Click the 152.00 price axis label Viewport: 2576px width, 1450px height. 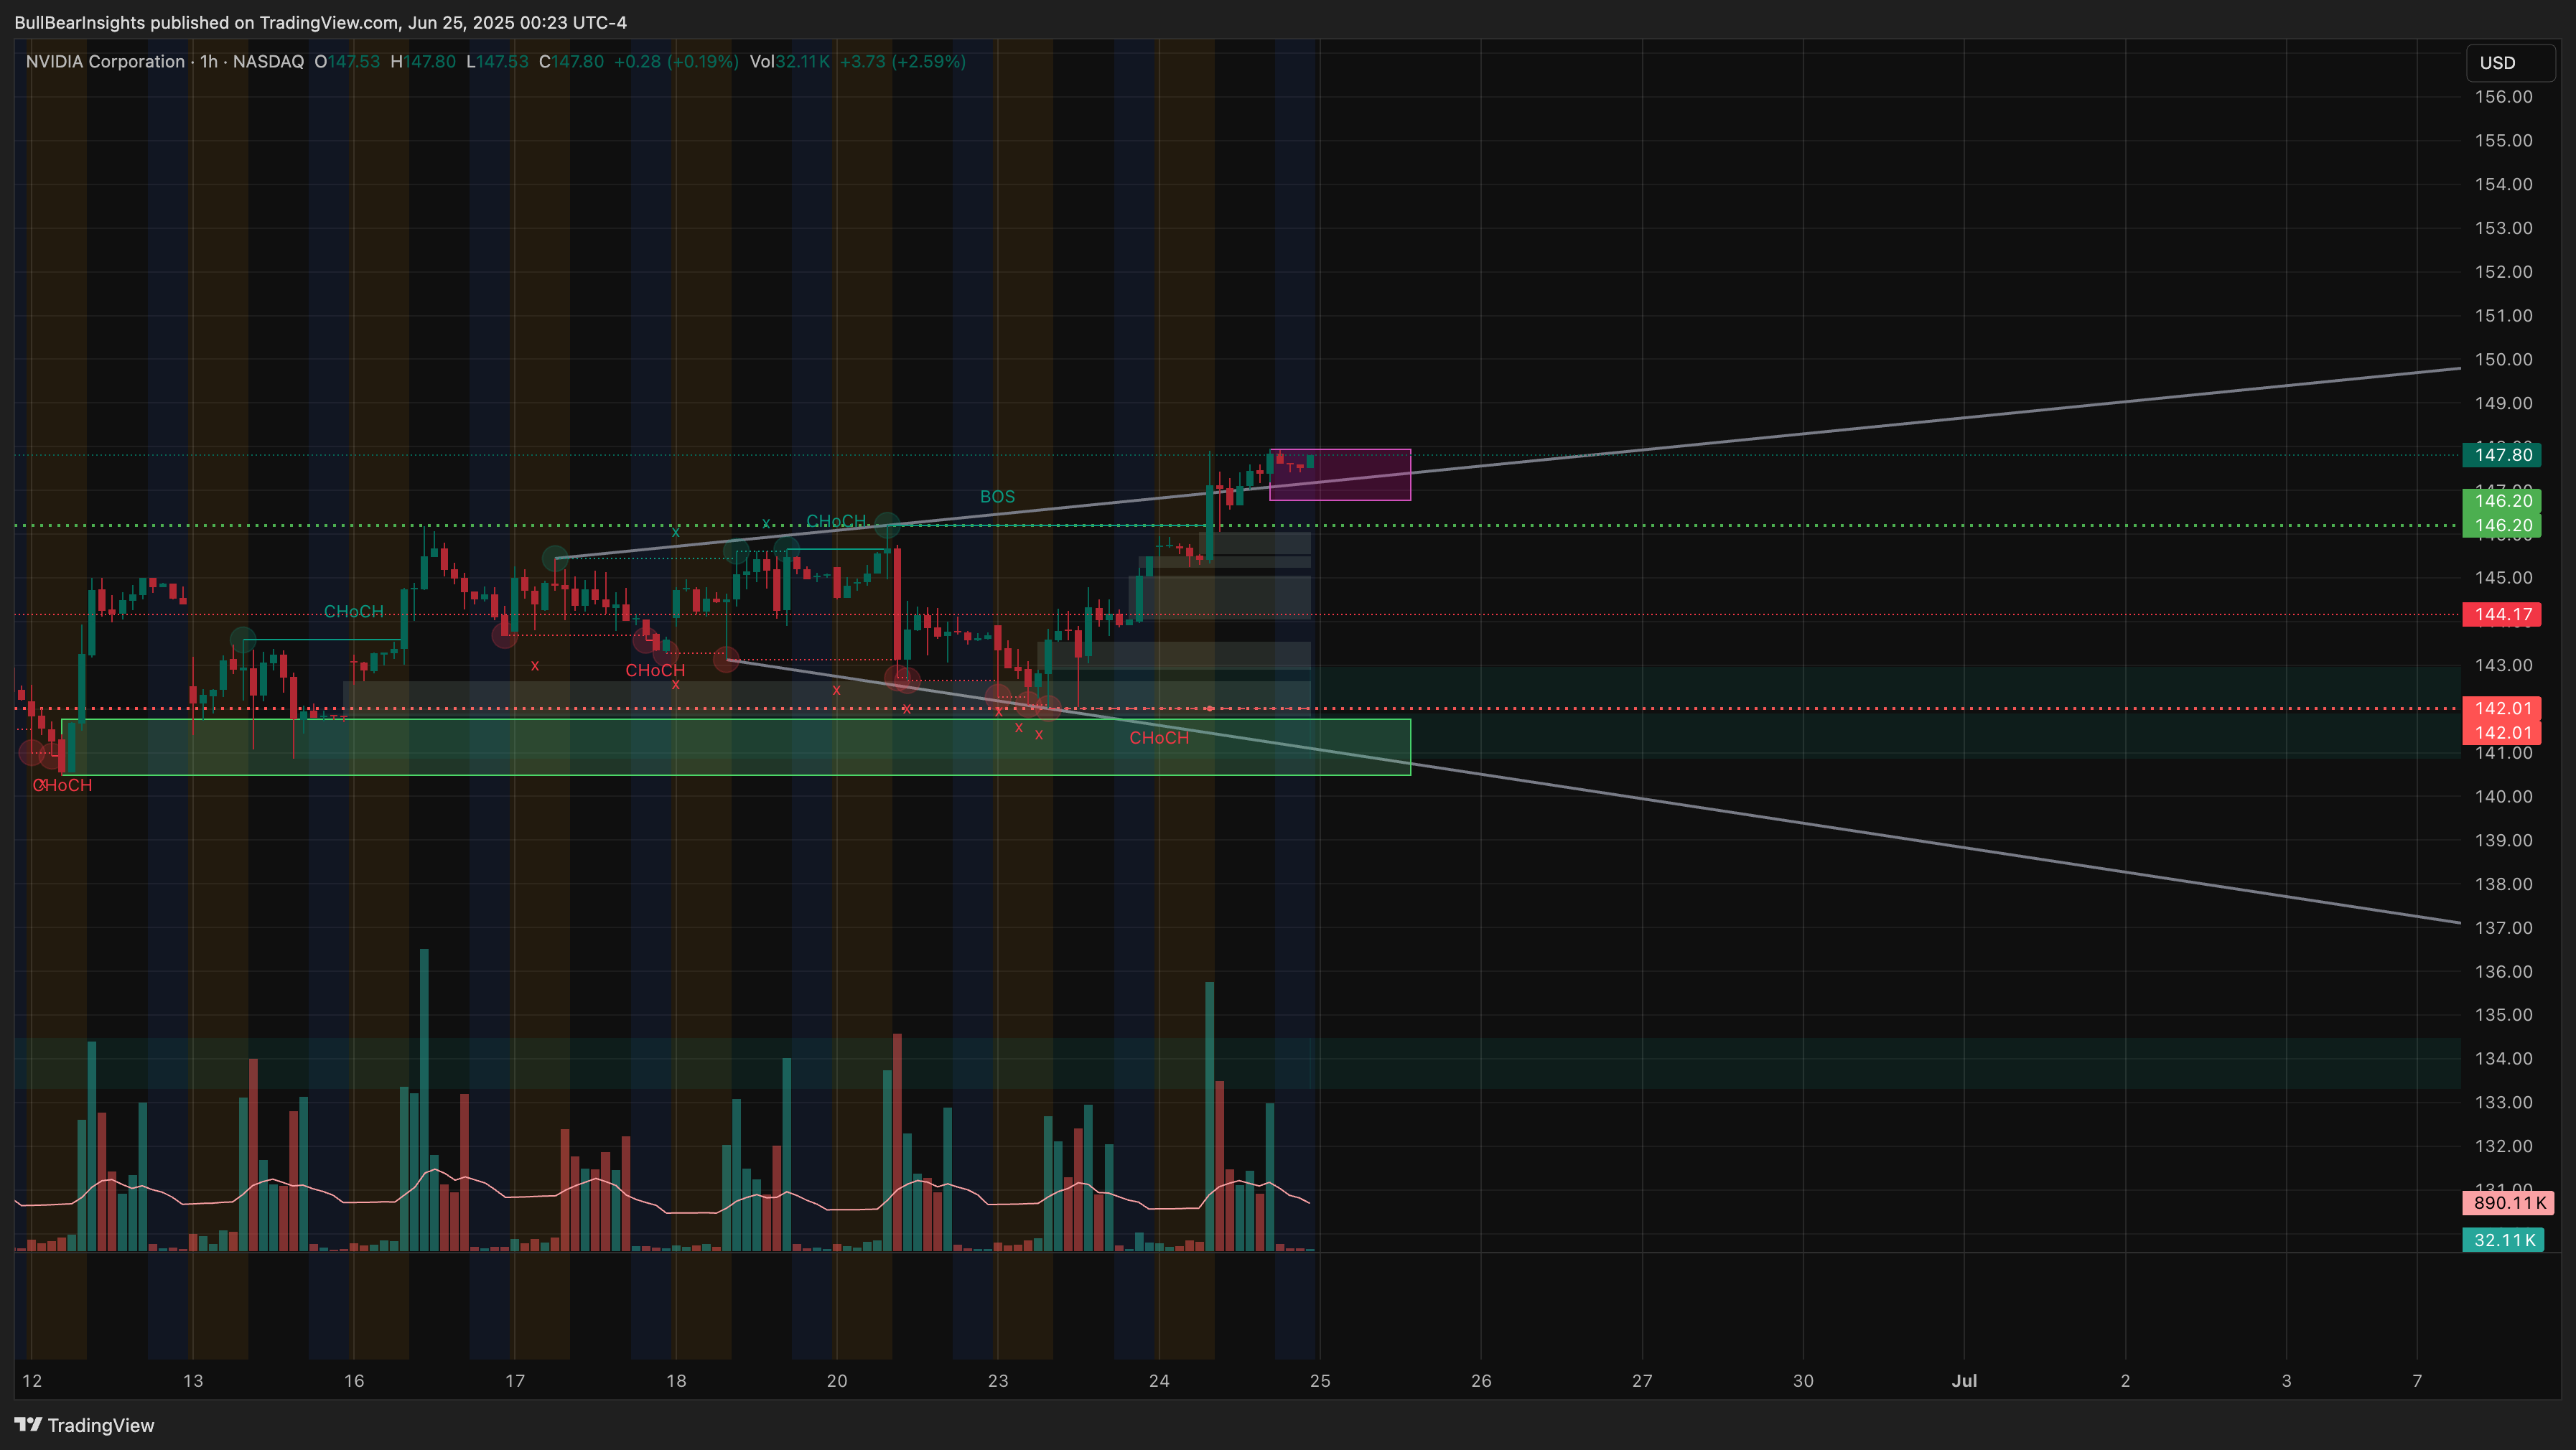(x=2503, y=272)
